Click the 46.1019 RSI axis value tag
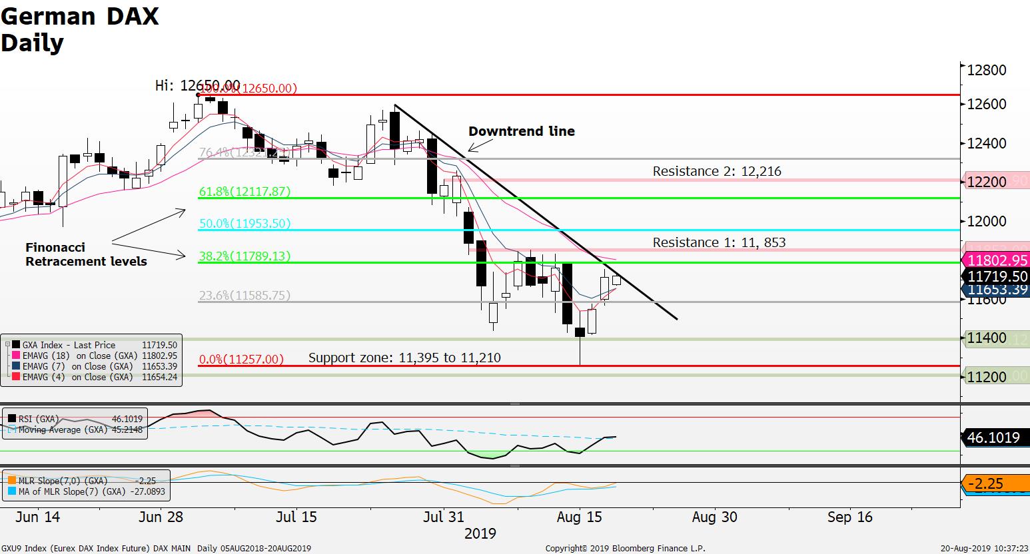This screenshot has height=554, width=1030. (997, 437)
